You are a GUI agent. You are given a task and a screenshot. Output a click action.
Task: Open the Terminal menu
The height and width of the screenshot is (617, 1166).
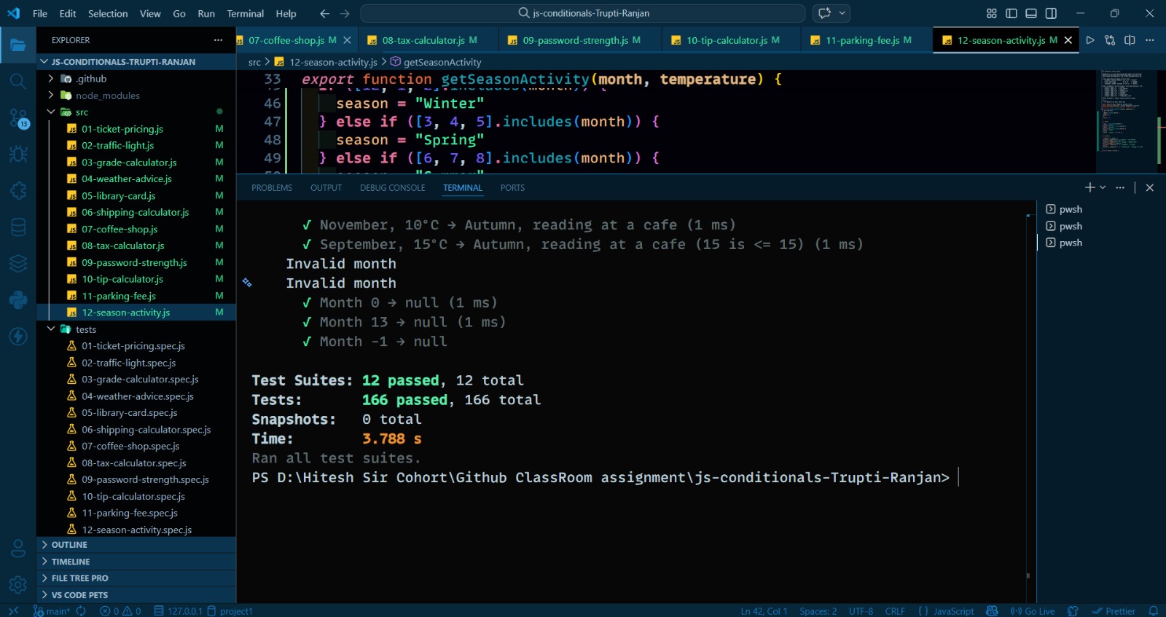[245, 13]
